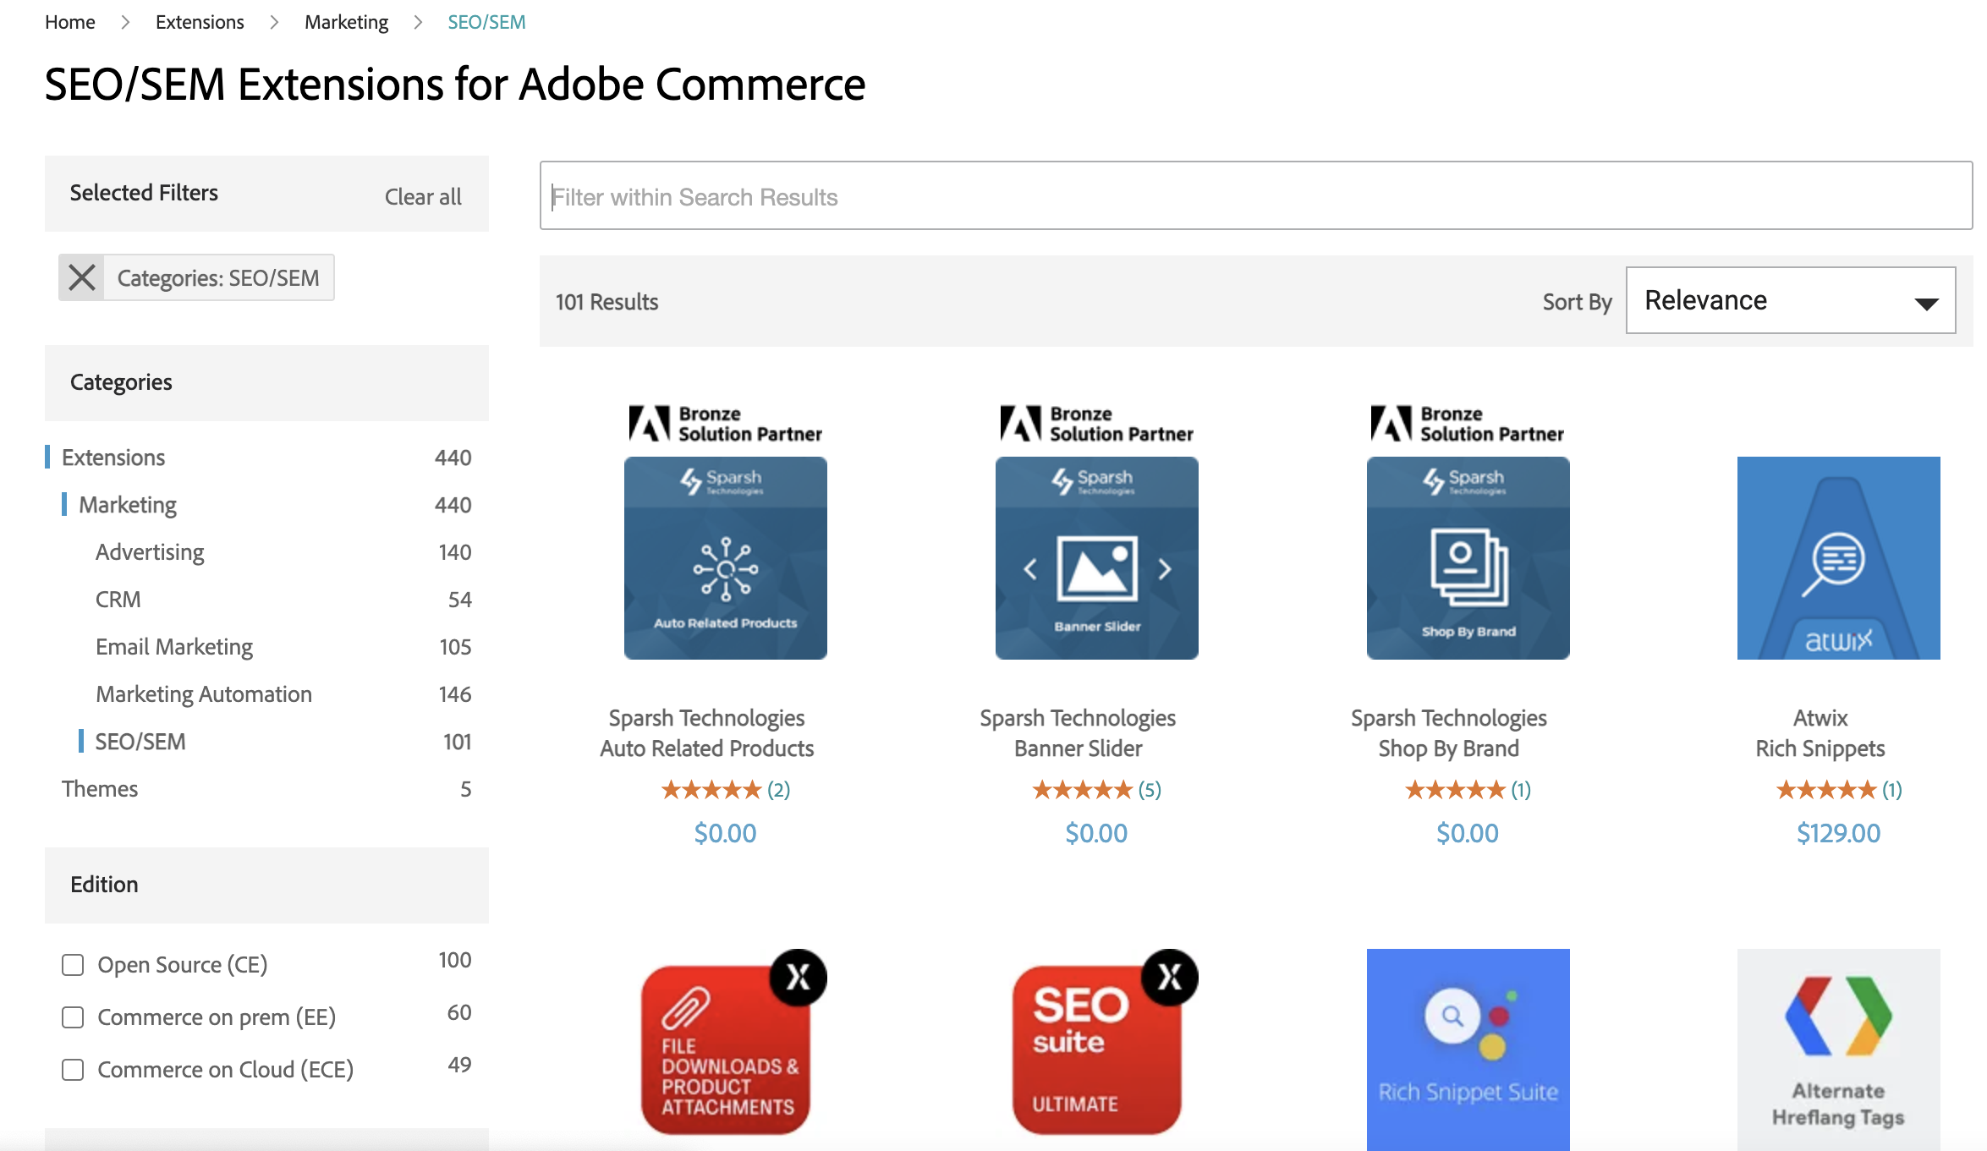Screen dimensions: 1987x1151
Task: Select the Marketing Automation category
Action: 204,694
